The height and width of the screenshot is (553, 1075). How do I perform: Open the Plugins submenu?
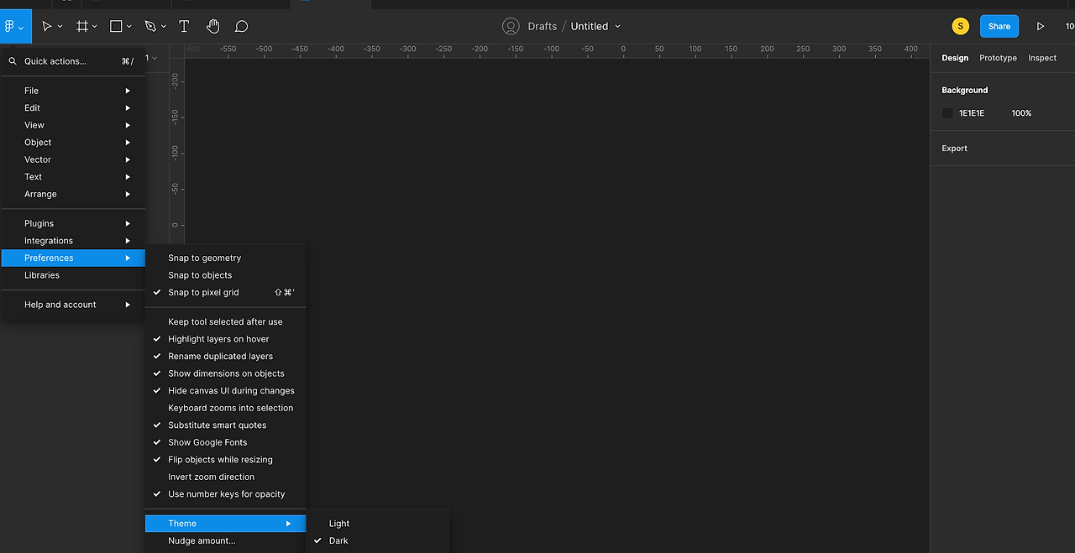pyautogui.click(x=73, y=223)
